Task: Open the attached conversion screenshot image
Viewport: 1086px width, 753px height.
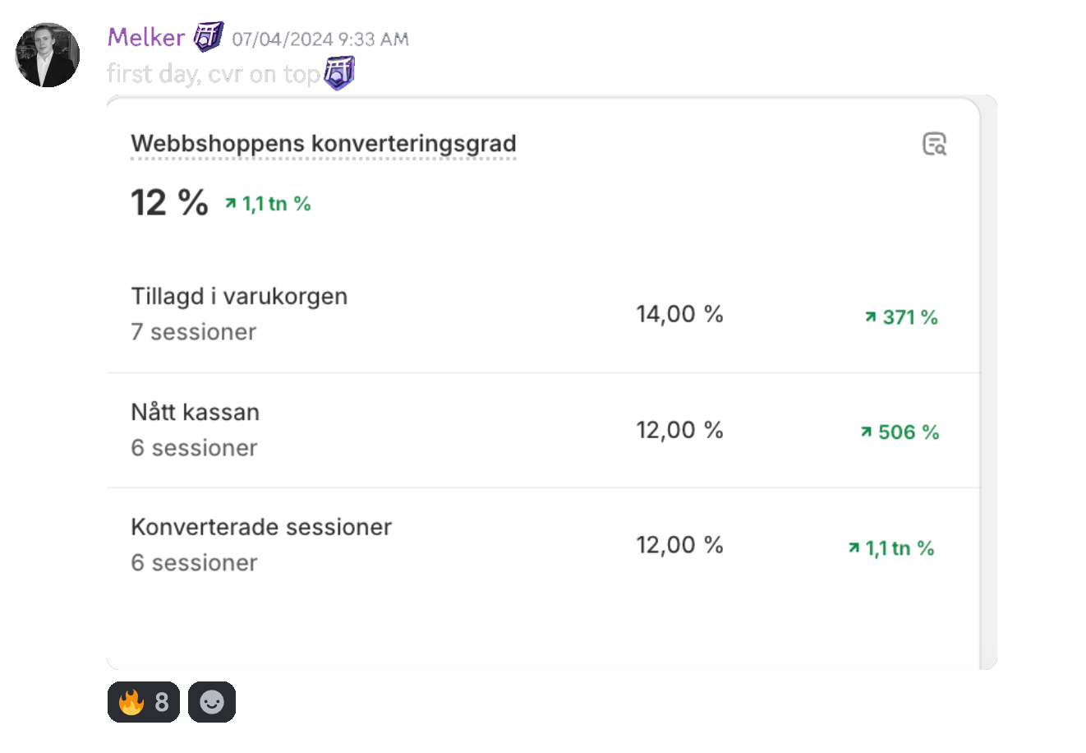Action: pos(552,382)
